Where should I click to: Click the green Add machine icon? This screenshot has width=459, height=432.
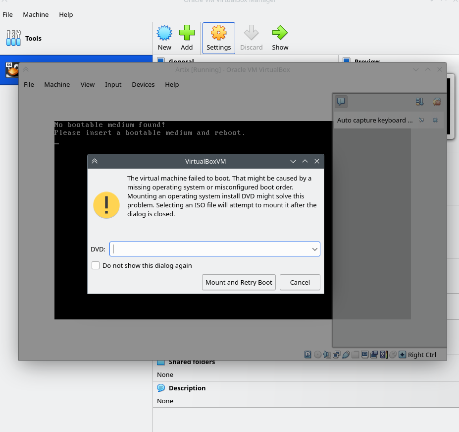click(x=187, y=33)
